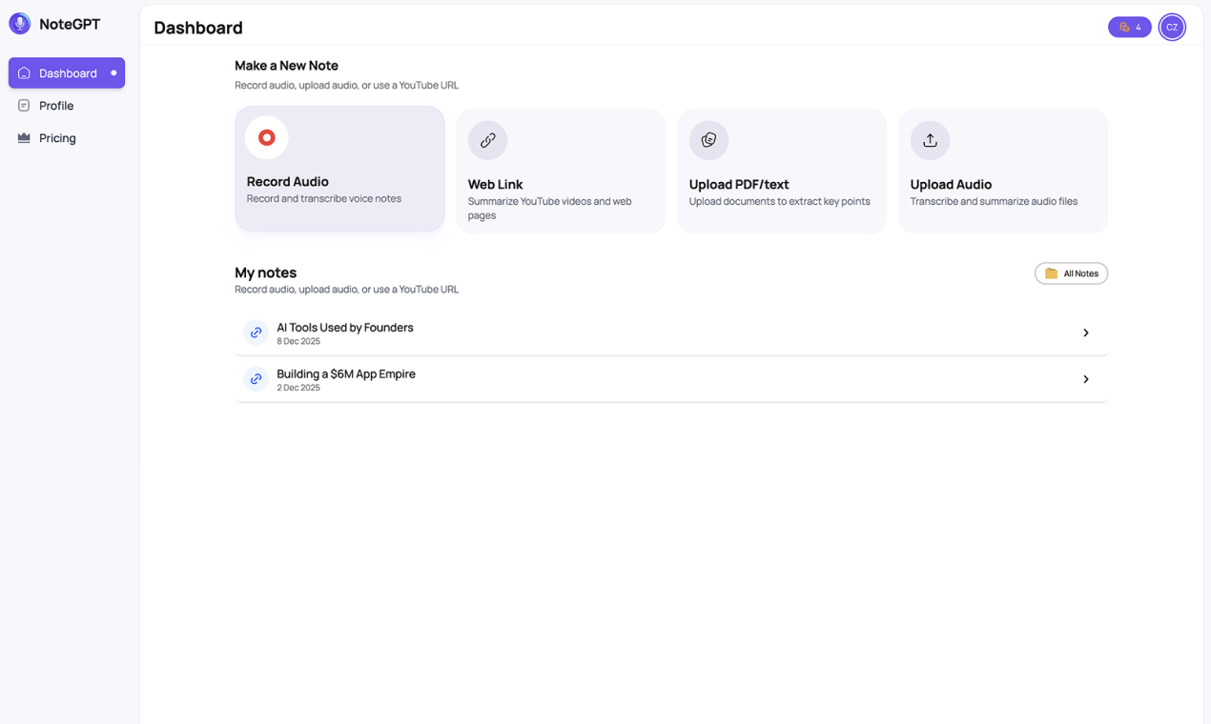Click the All Notes button
The width and height of the screenshot is (1211, 724).
pos(1071,273)
